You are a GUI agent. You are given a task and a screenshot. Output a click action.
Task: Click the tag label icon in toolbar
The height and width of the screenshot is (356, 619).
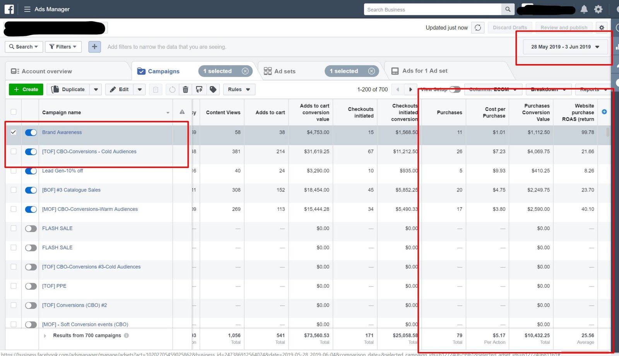(x=213, y=90)
